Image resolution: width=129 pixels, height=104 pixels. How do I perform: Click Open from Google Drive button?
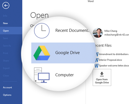point(102,77)
